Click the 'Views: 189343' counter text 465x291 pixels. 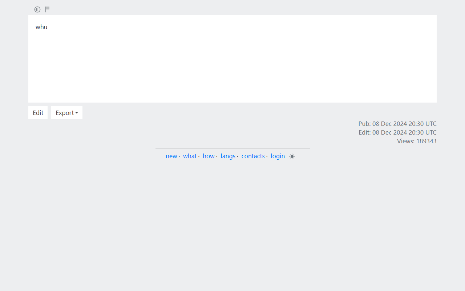click(417, 141)
